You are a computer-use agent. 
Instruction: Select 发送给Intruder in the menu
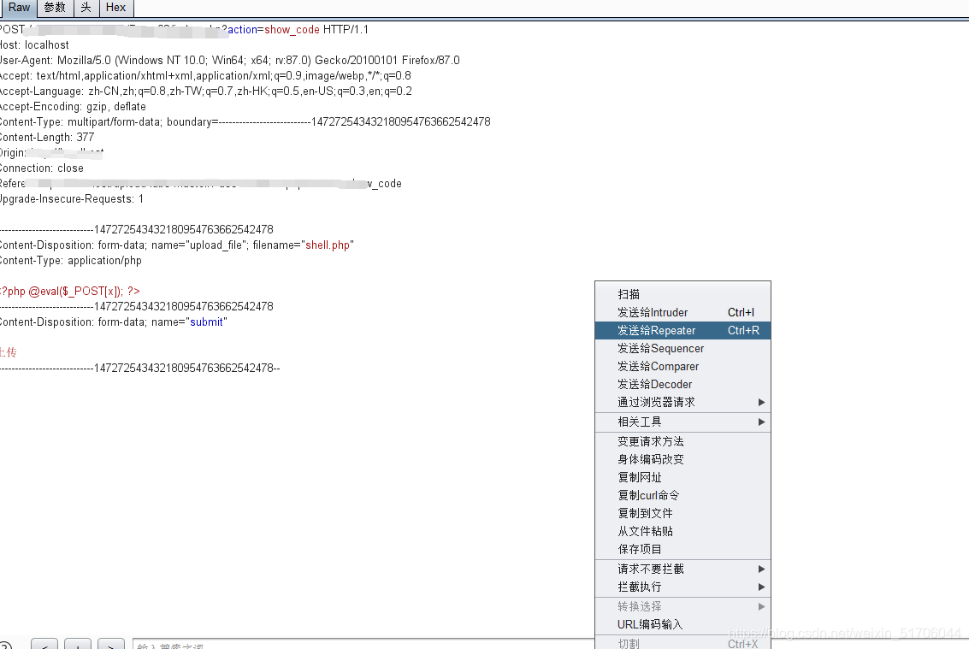point(682,313)
